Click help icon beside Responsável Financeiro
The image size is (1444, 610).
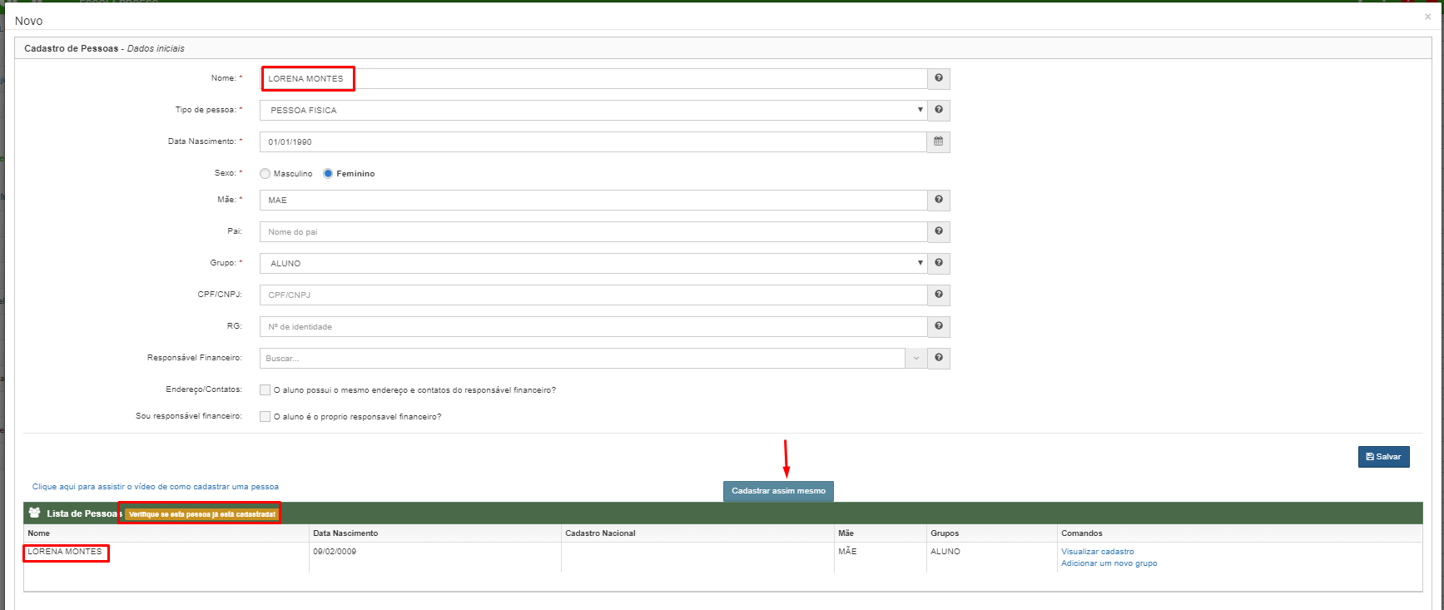point(939,358)
